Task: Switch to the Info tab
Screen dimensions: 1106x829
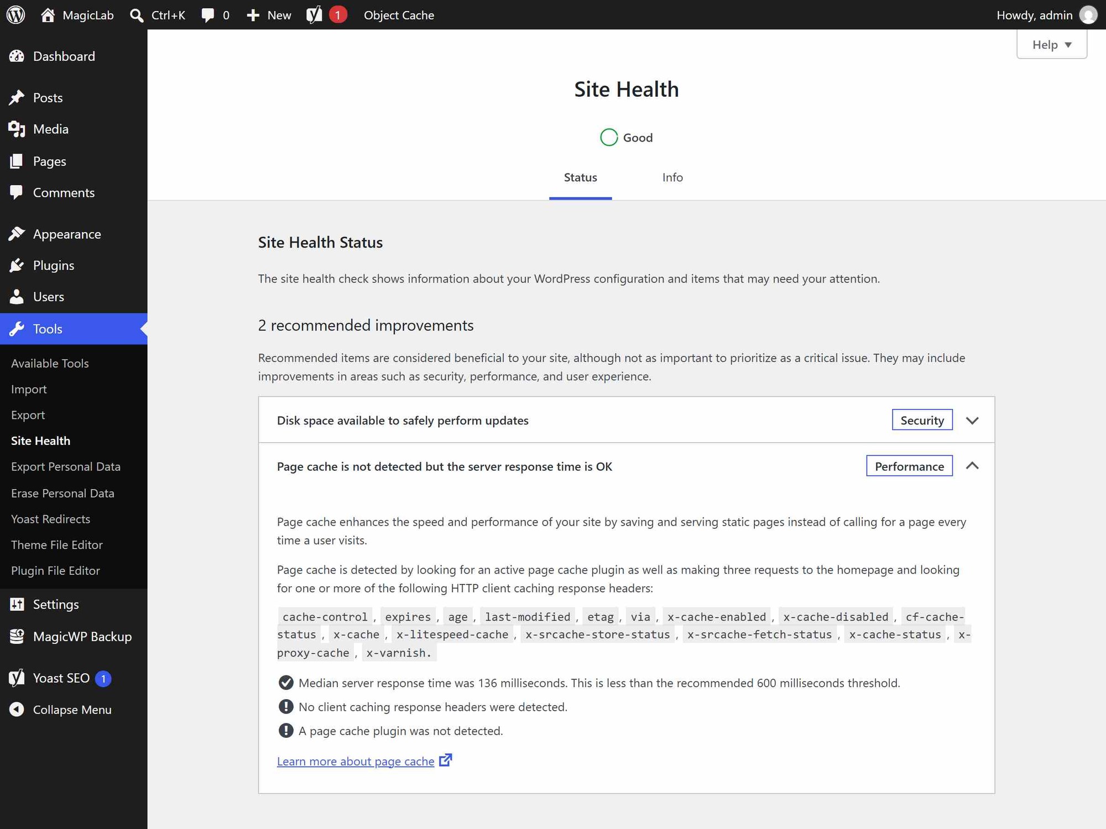Action: [672, 178]
